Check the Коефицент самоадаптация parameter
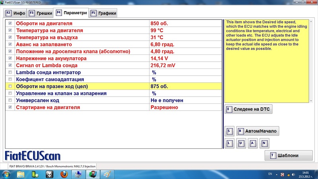 tap(10, 80)
